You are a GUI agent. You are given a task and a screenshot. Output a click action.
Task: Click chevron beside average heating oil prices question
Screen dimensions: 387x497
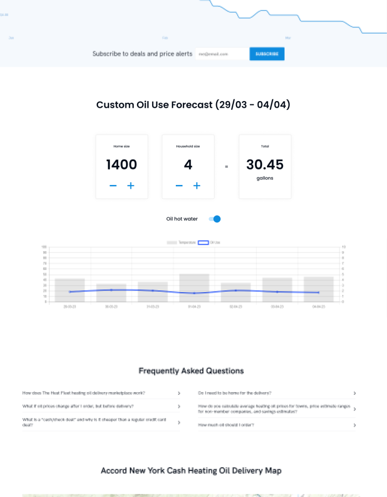[x=354, y=409]
